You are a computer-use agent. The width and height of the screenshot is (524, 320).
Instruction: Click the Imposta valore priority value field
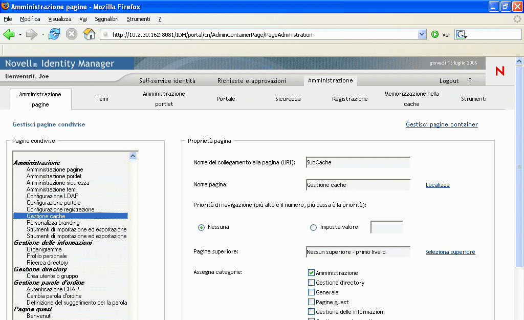pyautogui.click(x=387, y=227)
